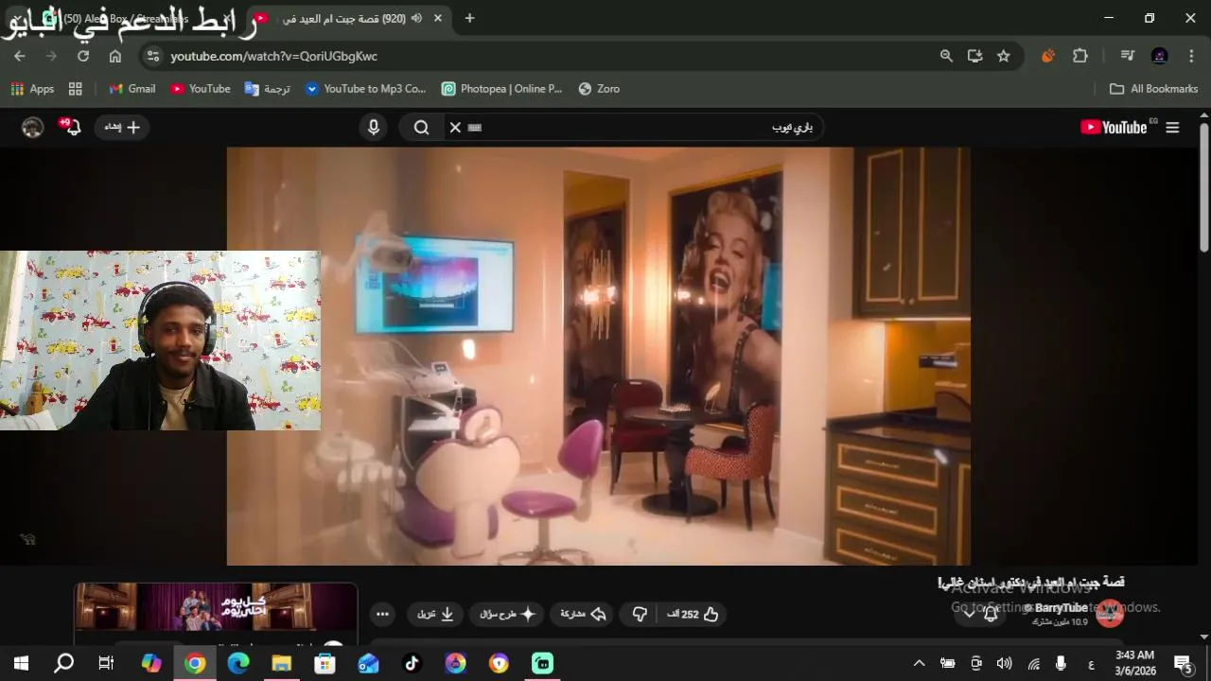Viewport: 1211px width, 681px height.
Task: Open the Gmail bookmark
Action: [x=132, y=89]
